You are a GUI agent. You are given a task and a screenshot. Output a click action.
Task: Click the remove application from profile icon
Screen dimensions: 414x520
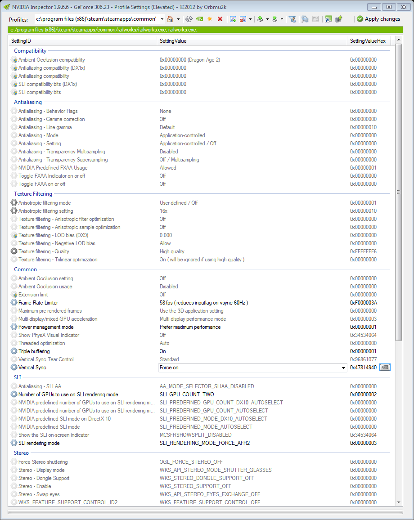(243, 19)
